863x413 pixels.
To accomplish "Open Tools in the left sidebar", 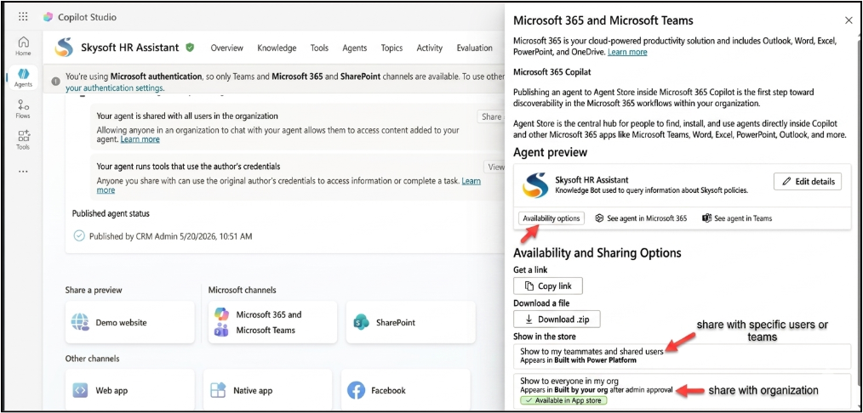I will tap(23, 140).
